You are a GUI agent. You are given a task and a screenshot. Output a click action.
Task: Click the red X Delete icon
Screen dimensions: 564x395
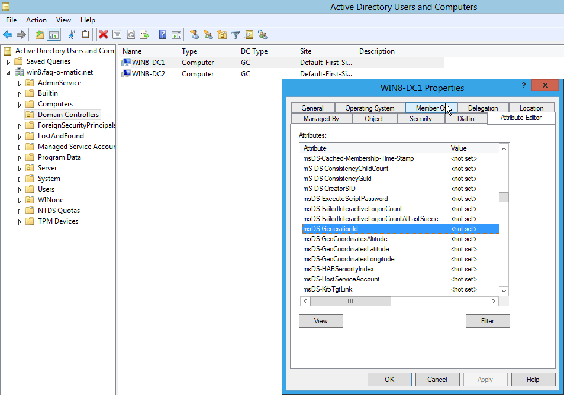click(x=103, y=35)
